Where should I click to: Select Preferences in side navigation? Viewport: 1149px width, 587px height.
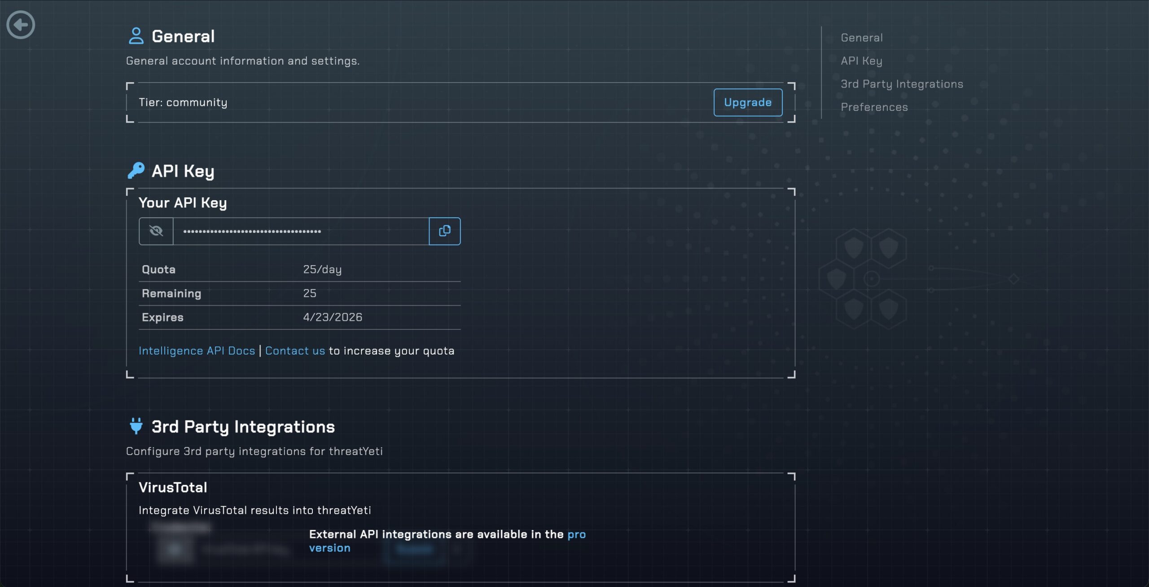point(874,107)
